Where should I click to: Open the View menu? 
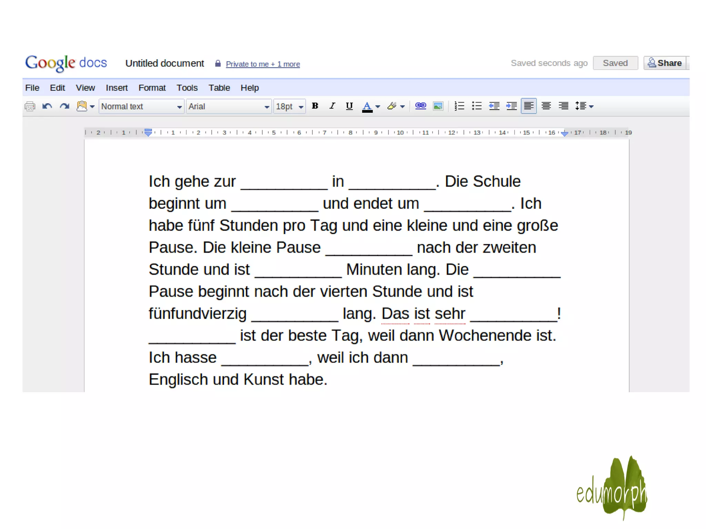tap(85, 88)
